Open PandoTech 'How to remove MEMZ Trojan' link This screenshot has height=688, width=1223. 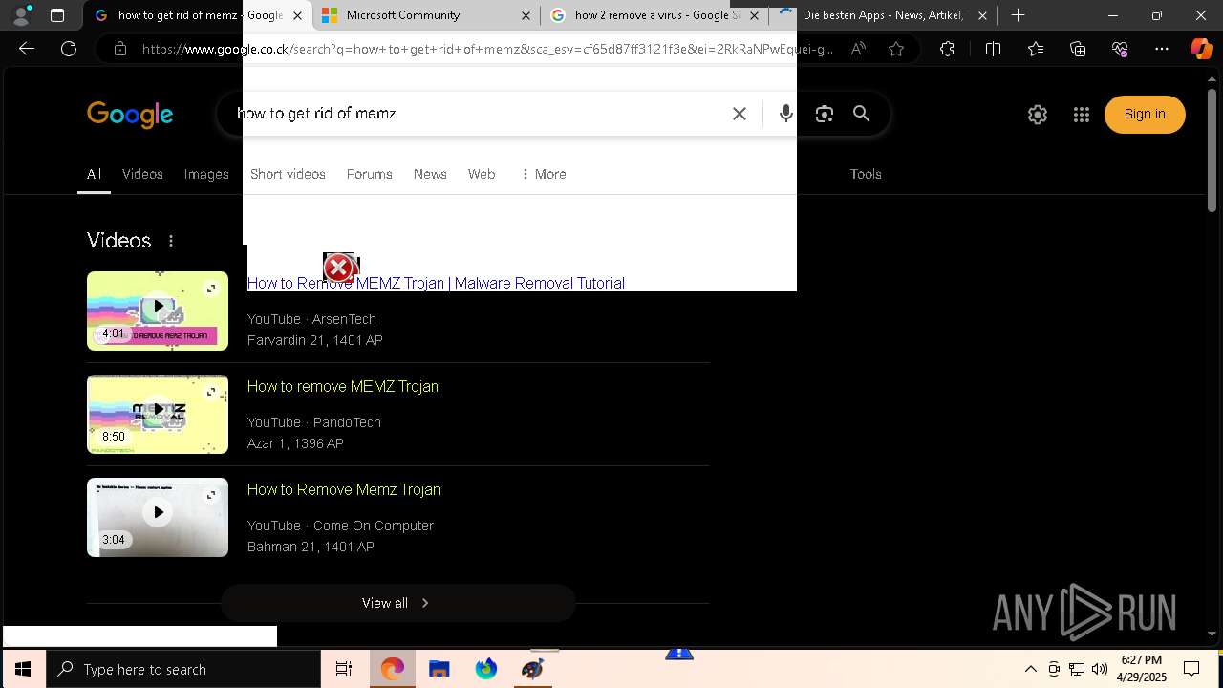[343, 386]
